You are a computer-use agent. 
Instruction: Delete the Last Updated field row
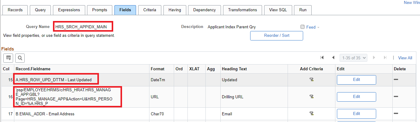tap(396, 79)
